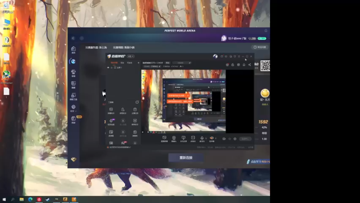The height and width of the screenshot is (203, 360).
Task: Open the data stats icon in Arena sidebar
Action: coord(73,84)
